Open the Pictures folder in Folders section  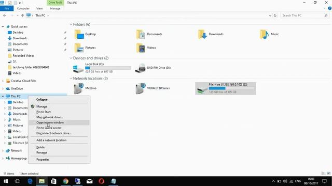click(x=85, y=48)
